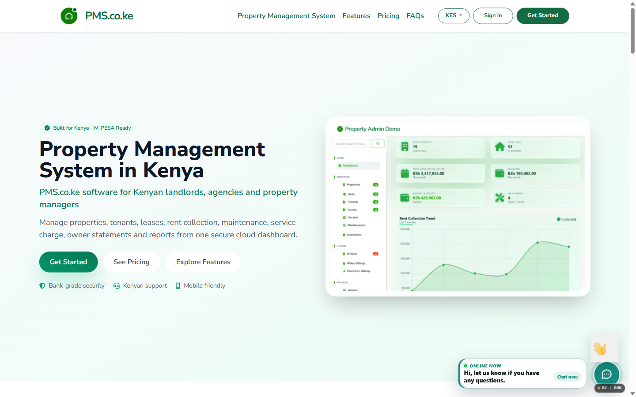Screen dimensions: 636x397
Task: Click the building icon on Total Properties card
Action: click(x=405, y=147)
